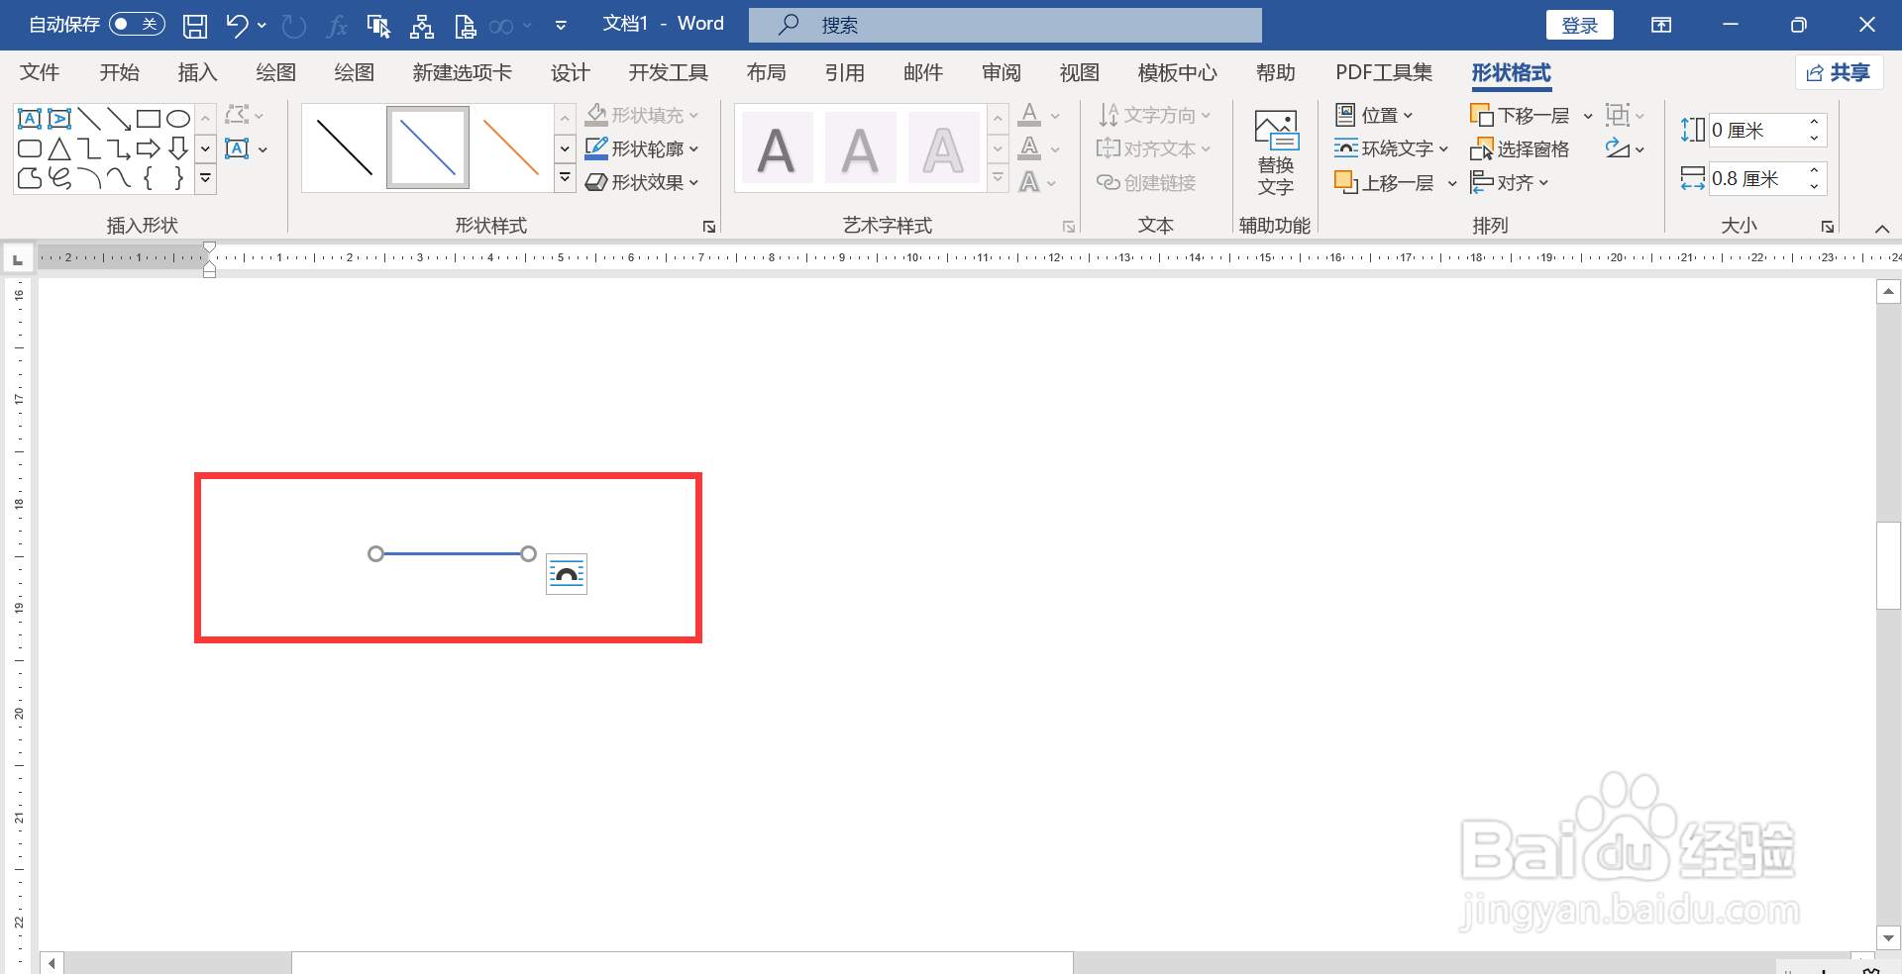Click the shape width input field
Screen dimensions: 1902x974
pos(1755,179)
